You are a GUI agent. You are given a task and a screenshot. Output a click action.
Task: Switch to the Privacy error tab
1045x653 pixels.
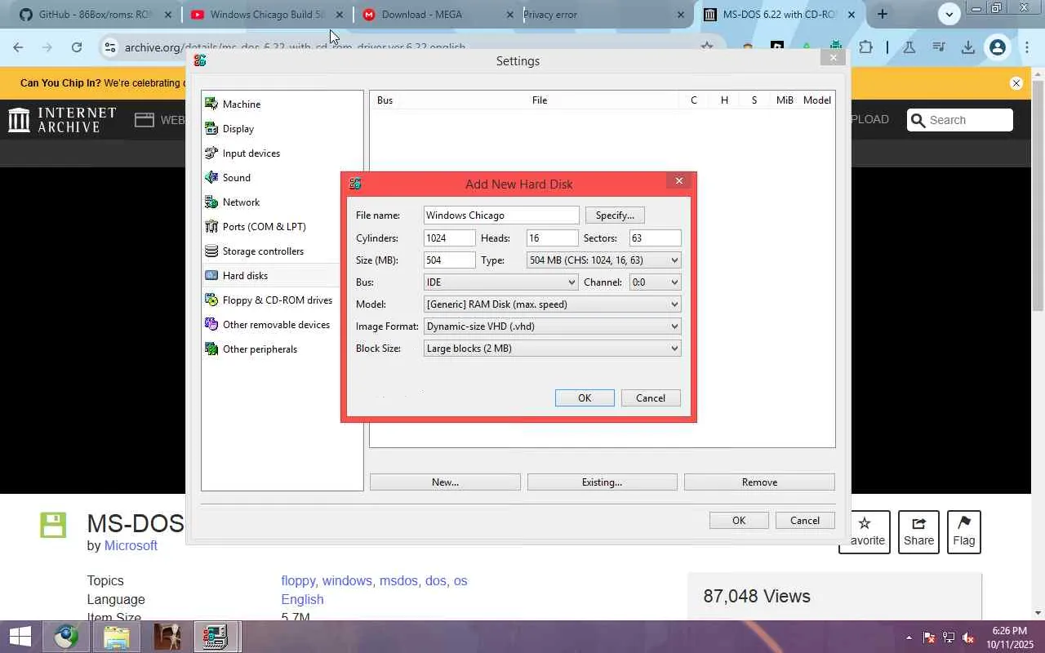point(607,15)
